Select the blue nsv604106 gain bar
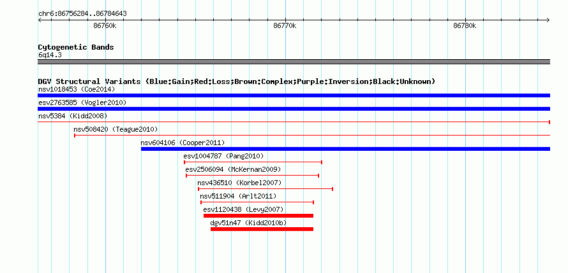 coord(345,149)
